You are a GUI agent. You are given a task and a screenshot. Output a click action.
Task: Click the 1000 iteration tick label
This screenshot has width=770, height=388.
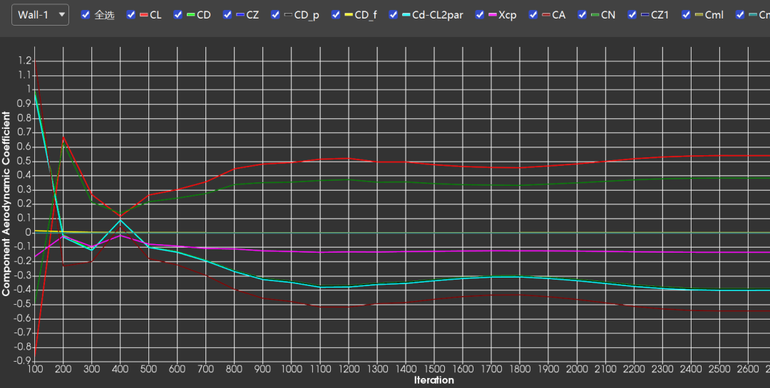tap(292, 369)
